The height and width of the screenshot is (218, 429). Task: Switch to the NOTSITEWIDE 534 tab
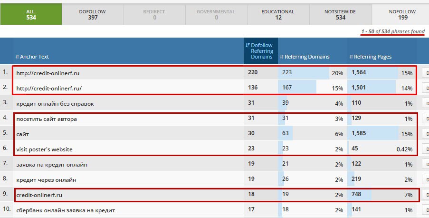[x=340, y=14]
